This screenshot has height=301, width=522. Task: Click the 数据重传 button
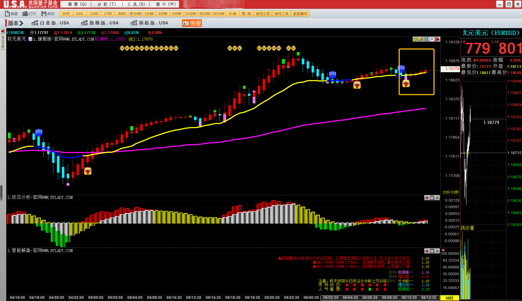click(300, 14)
